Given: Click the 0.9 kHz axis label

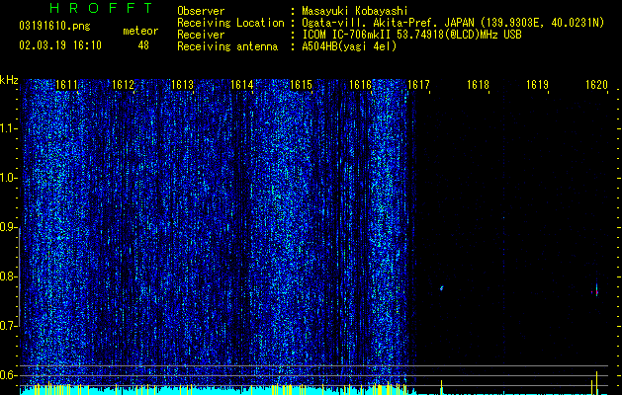Looking at the screenshot, I should pyautogui.click(x=9, y=227).
